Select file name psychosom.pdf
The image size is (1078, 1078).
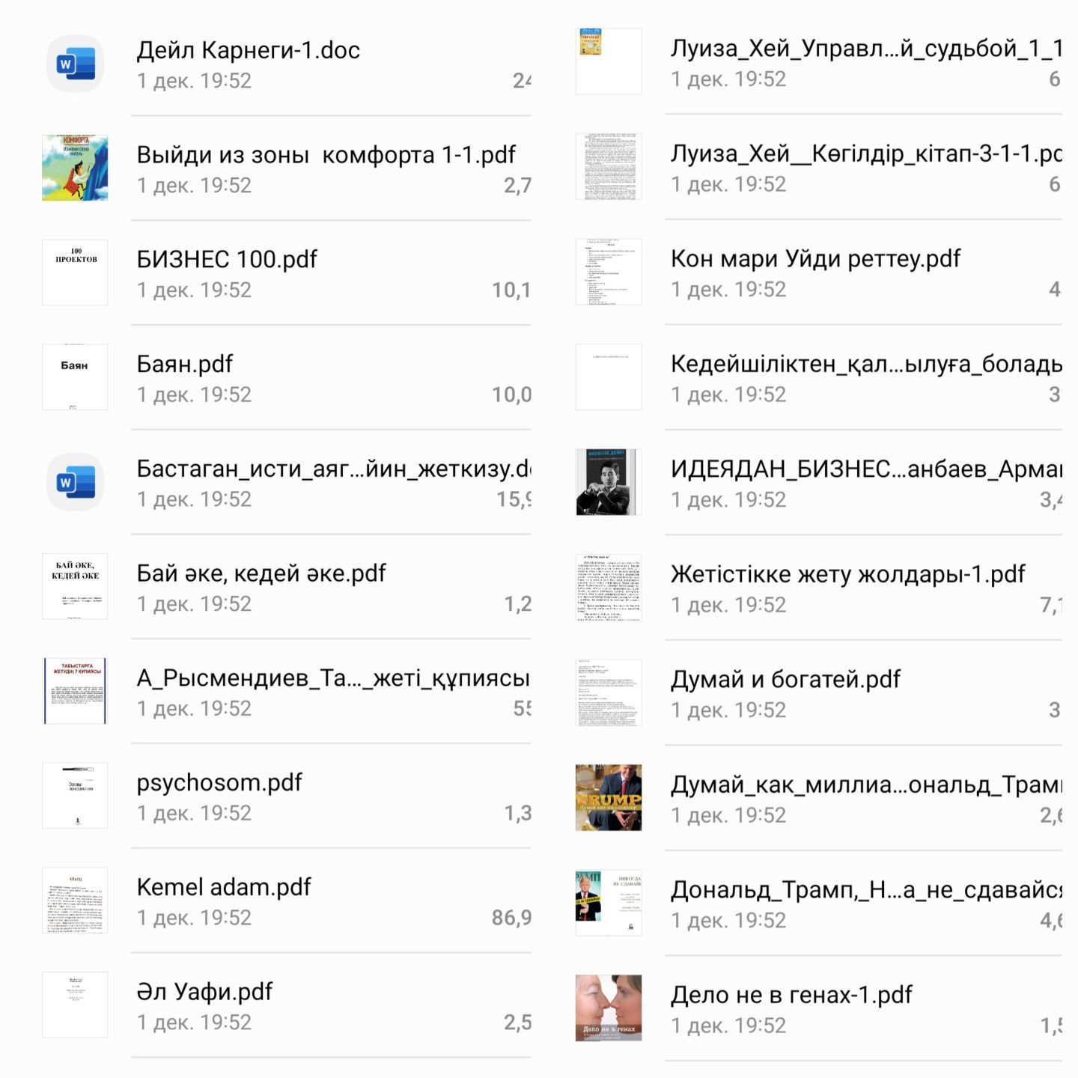coord(219,783)
